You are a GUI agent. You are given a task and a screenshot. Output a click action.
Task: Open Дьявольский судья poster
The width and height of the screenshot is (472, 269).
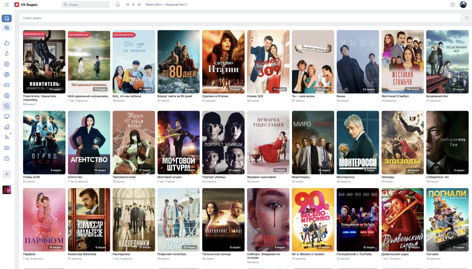[x=402, y=220]
